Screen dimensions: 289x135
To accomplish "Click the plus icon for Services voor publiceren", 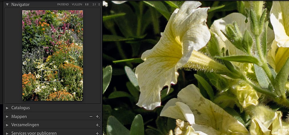I will point(97,133).
